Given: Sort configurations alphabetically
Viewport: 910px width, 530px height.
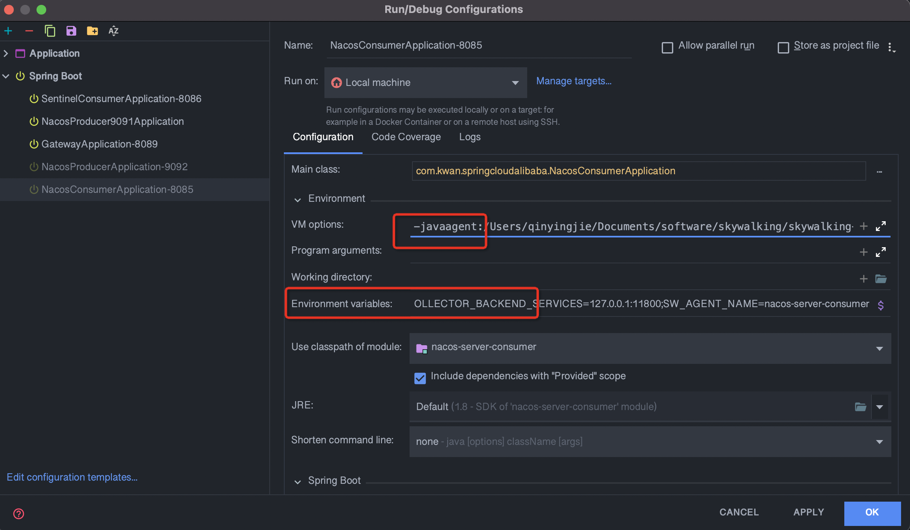Looking at the screenshot, I should (114, 31).
